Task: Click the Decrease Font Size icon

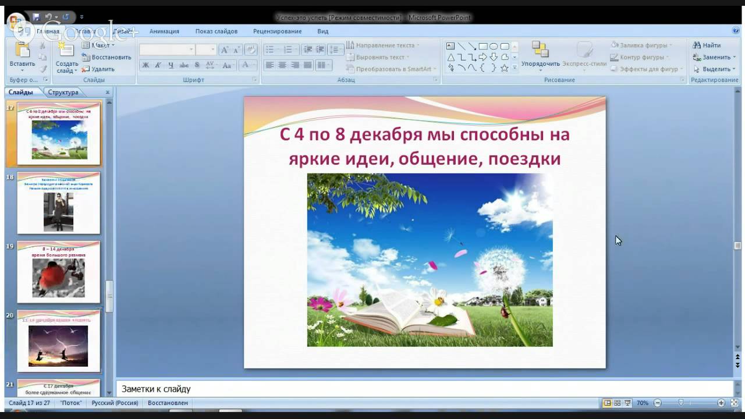Action: click(x=237, y=49)
